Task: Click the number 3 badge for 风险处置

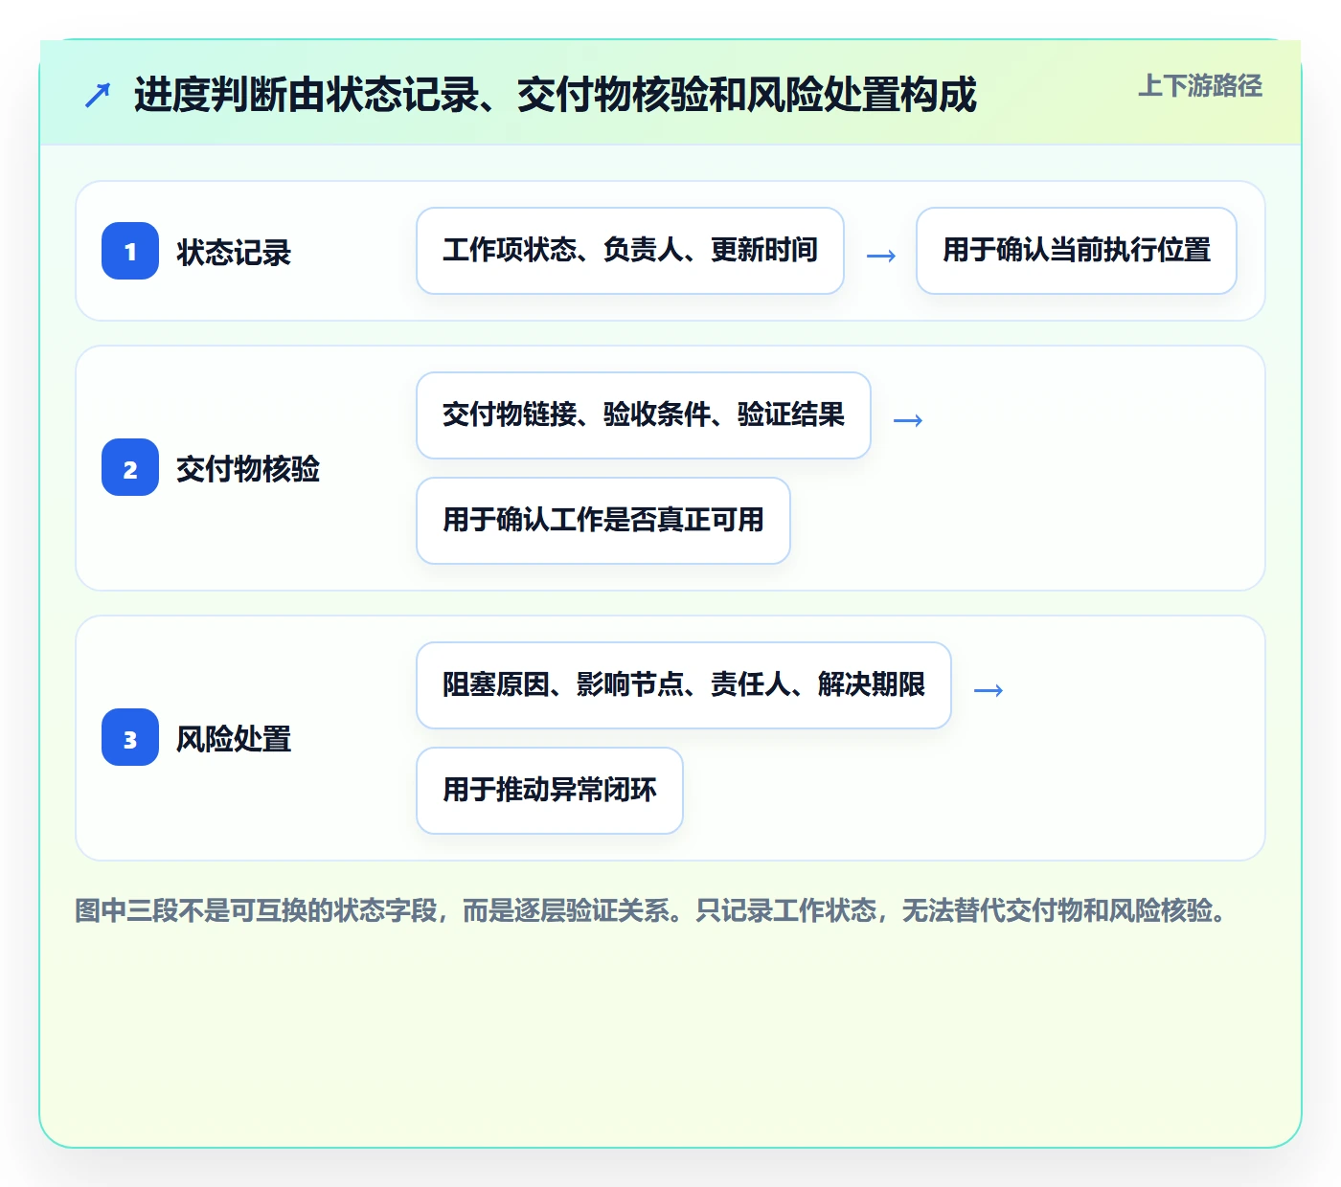Action: click(x=130, y=737)
